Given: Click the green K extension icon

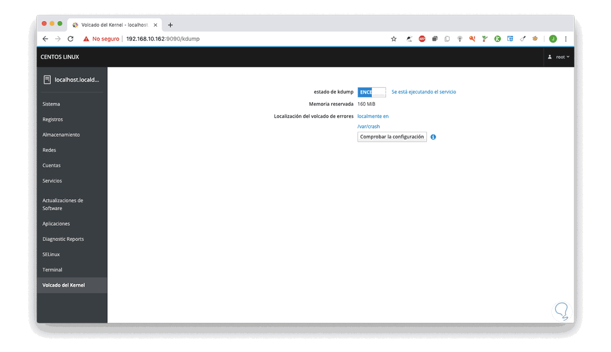Looking at the screenshot, I should [497, 39].
